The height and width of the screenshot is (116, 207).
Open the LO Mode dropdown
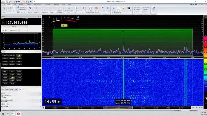pyautogui.click(x=60, y=10)
